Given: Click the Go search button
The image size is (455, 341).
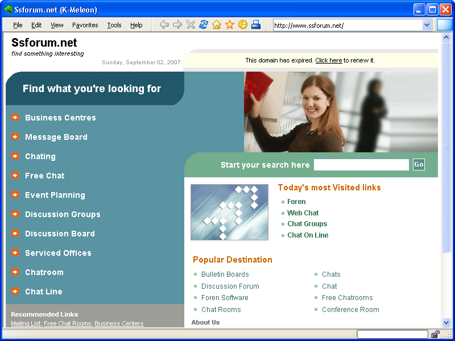Looking at the screenshot, I should 419,164.
